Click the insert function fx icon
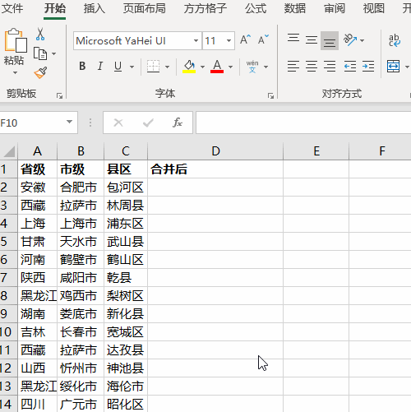The width and height of the screenshot is (411, 412). coord(178,123)
